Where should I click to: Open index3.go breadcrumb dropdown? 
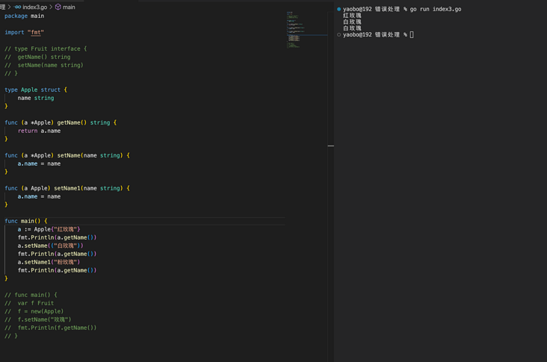34,7
